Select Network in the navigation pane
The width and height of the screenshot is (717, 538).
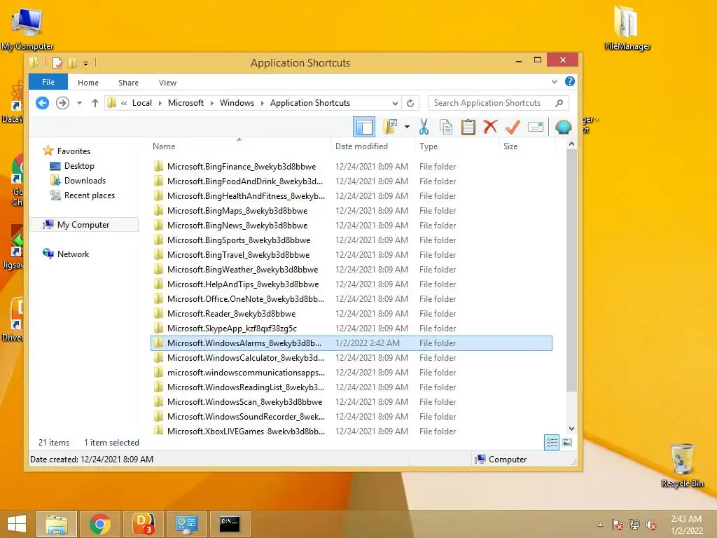coord(73,254)
